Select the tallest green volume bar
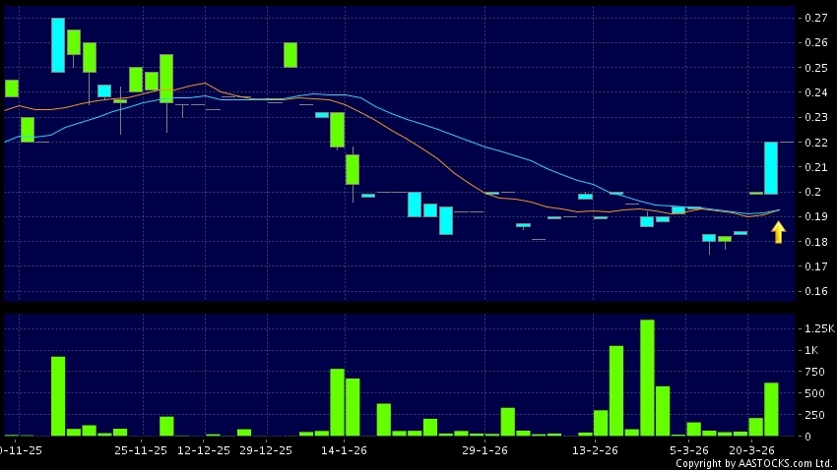This screenshot has height=470, width=837. click(x=647, y=378)
